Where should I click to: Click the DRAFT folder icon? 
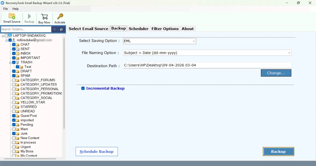tap(18, 71)
